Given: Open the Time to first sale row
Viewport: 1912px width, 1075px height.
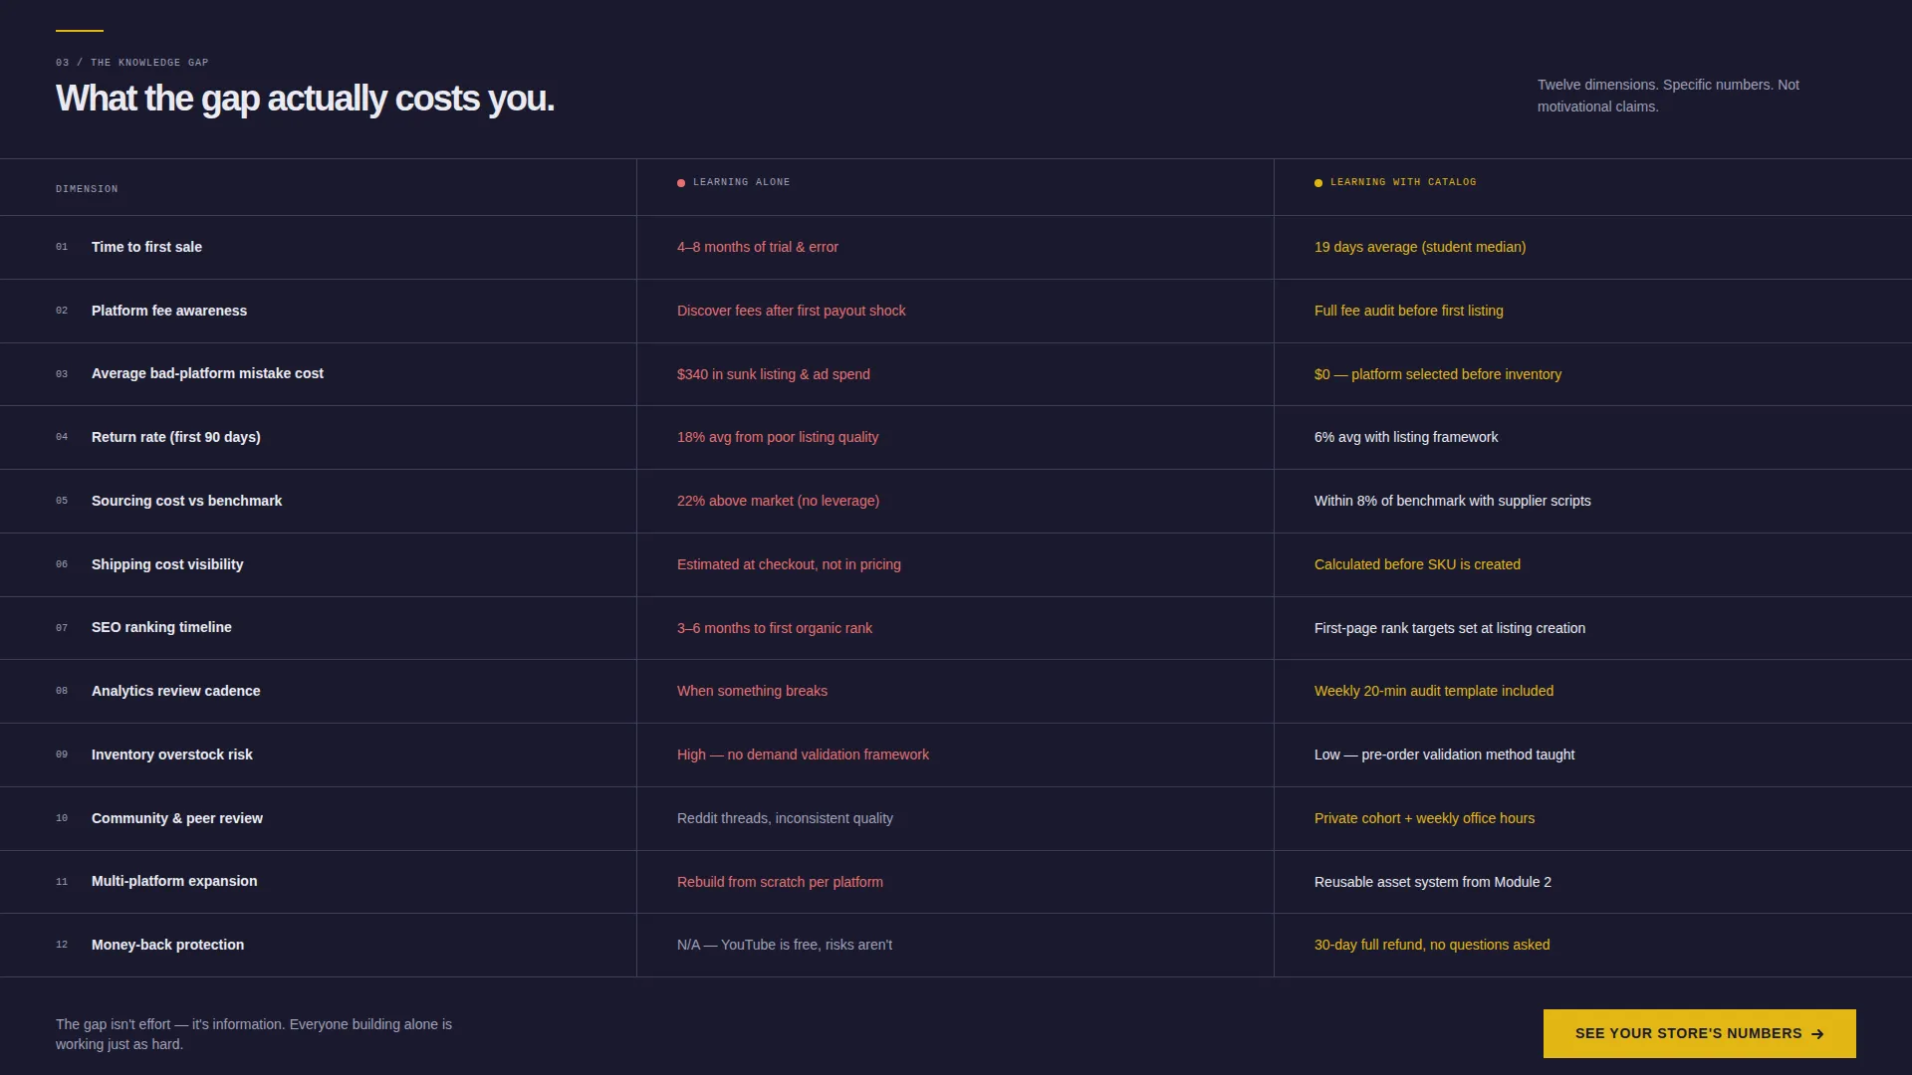Looking at the screenshot, I should 956,247.
